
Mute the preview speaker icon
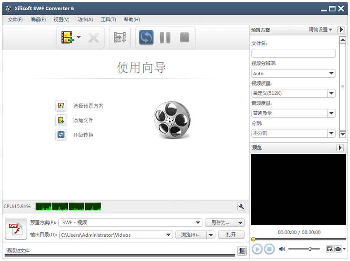[282, 249]
